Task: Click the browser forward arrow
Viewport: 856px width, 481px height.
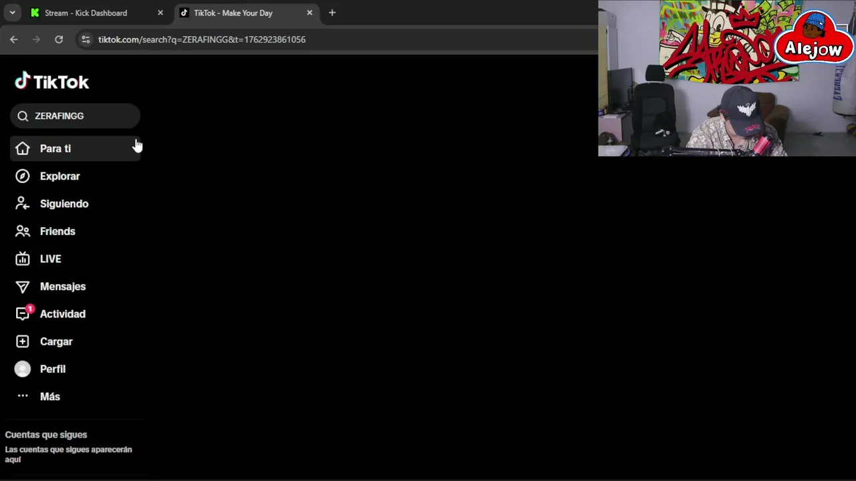Action: [36, 39]
